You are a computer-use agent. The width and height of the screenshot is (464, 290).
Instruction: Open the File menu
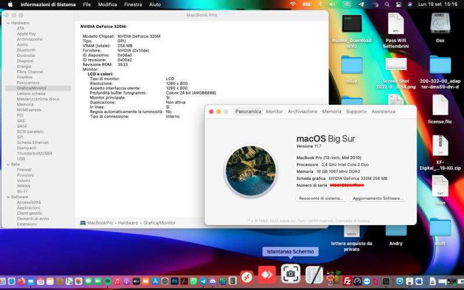click(86, 5)
